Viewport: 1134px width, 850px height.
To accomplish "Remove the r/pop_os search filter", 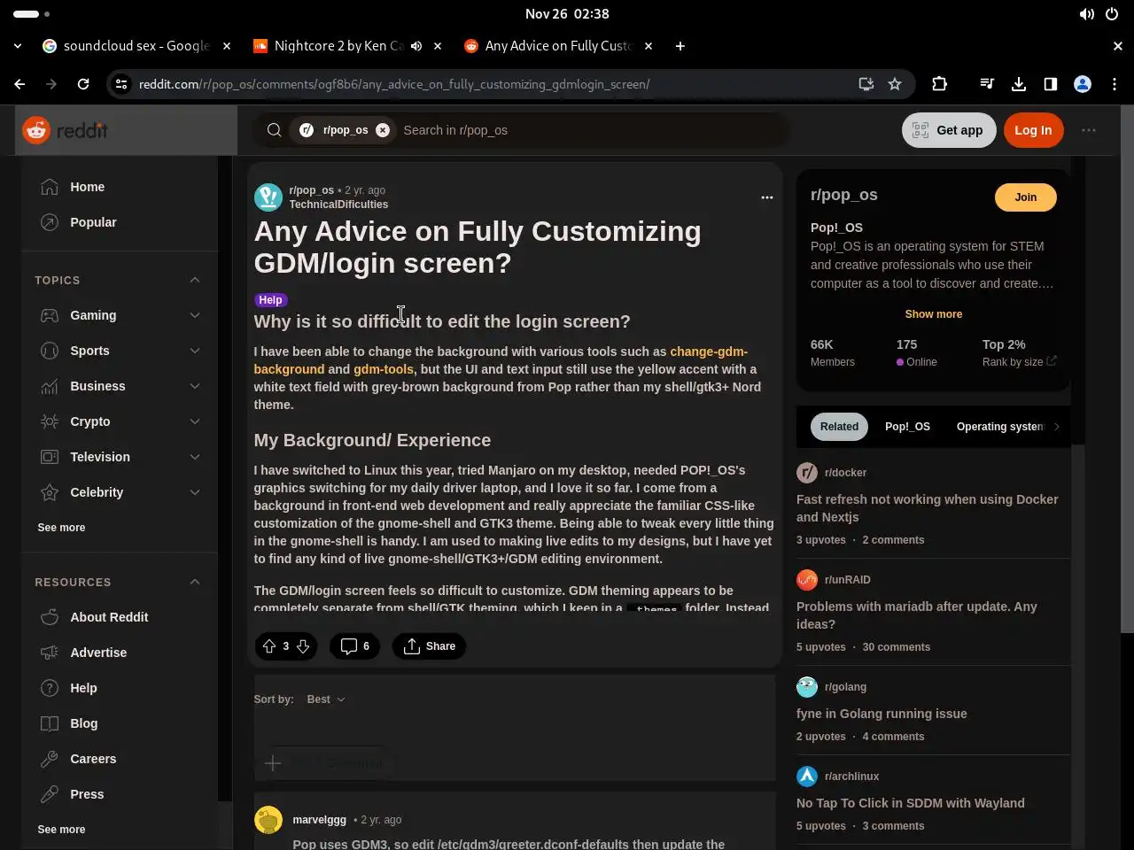I will click(383, 130).
